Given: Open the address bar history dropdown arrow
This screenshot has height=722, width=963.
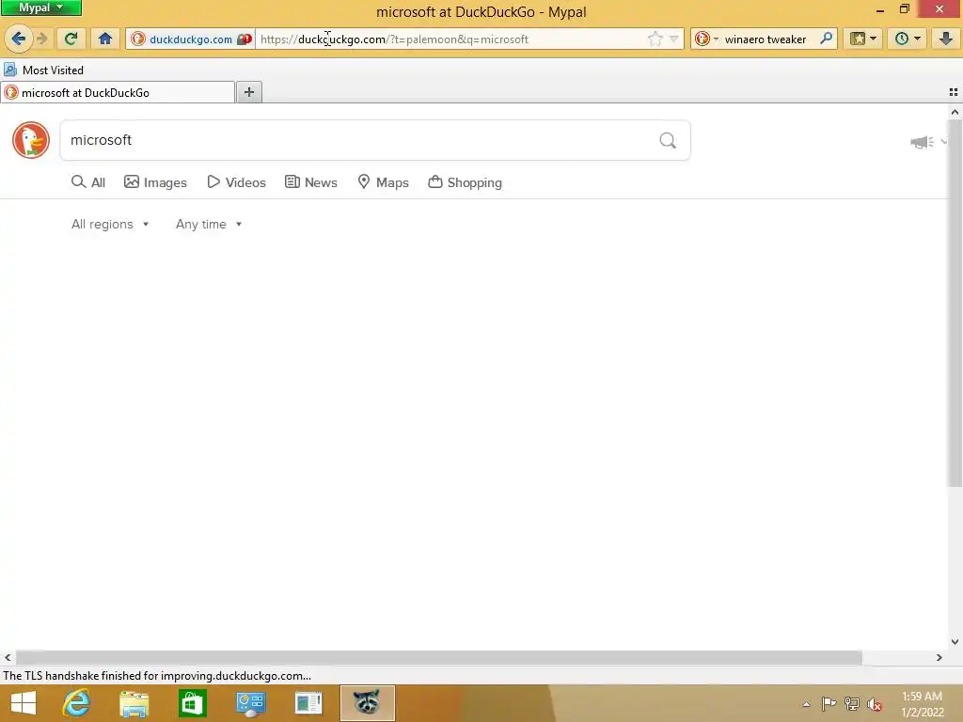Looking at the screenshot, I should (673, 39).
